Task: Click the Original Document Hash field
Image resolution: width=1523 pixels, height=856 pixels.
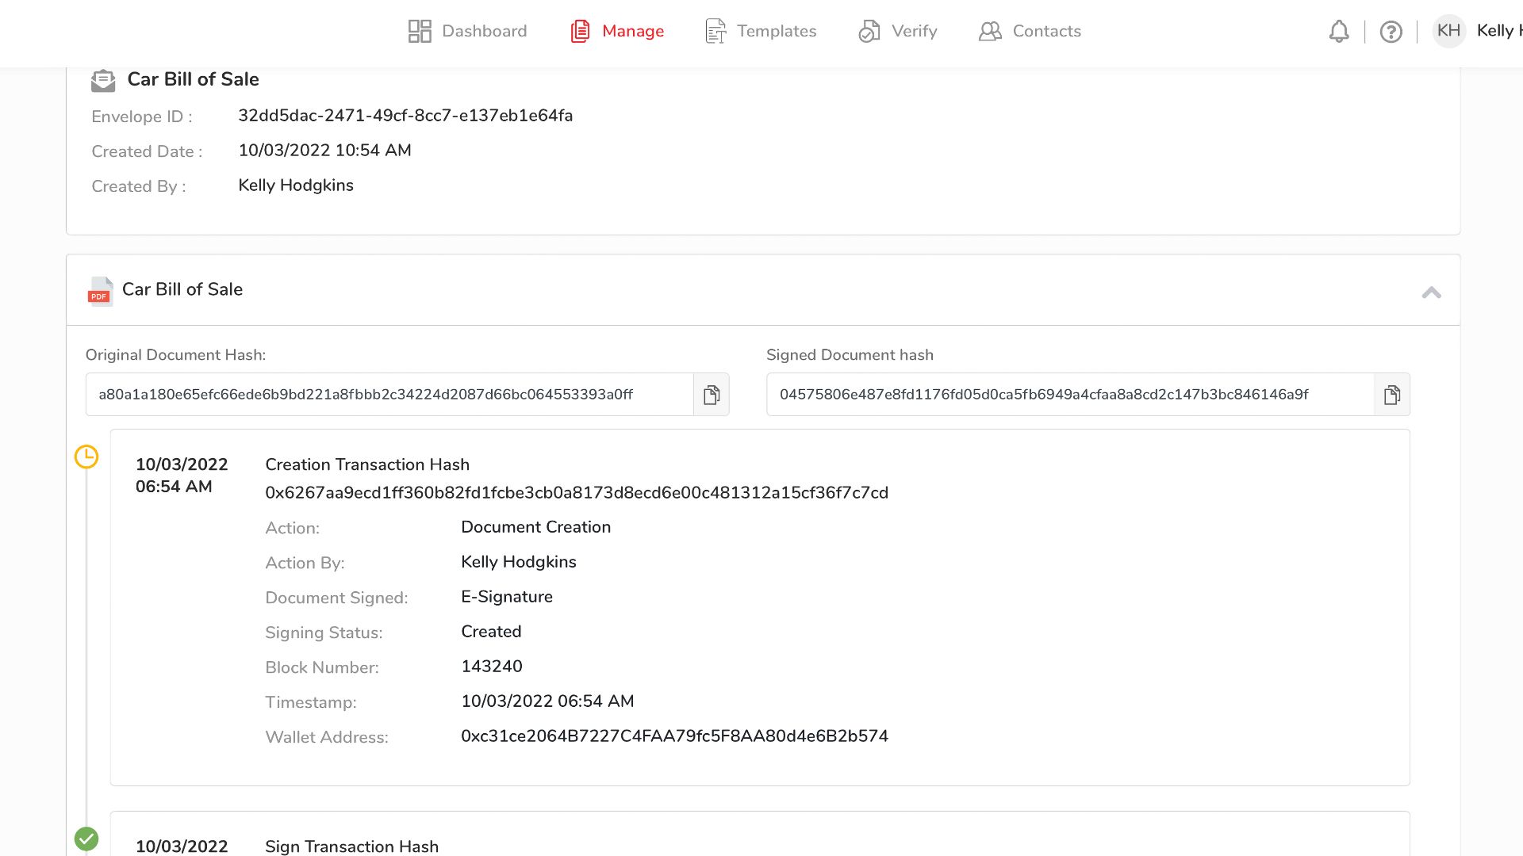Action: (x=389, y=395)
